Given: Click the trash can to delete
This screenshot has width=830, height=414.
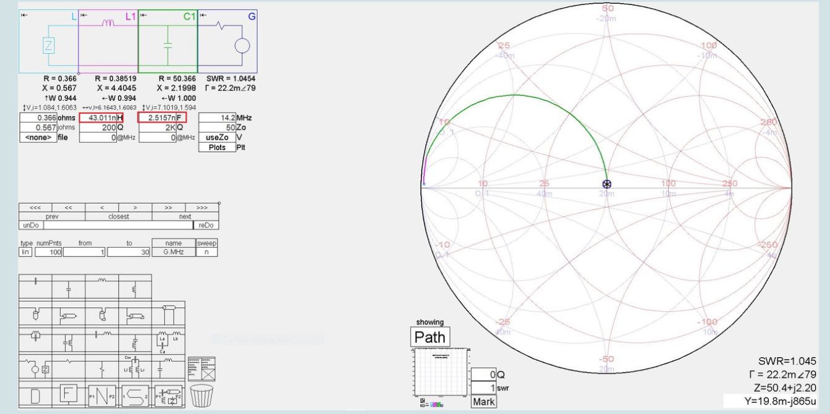Looking at the screenshot, I should (201, 395).
